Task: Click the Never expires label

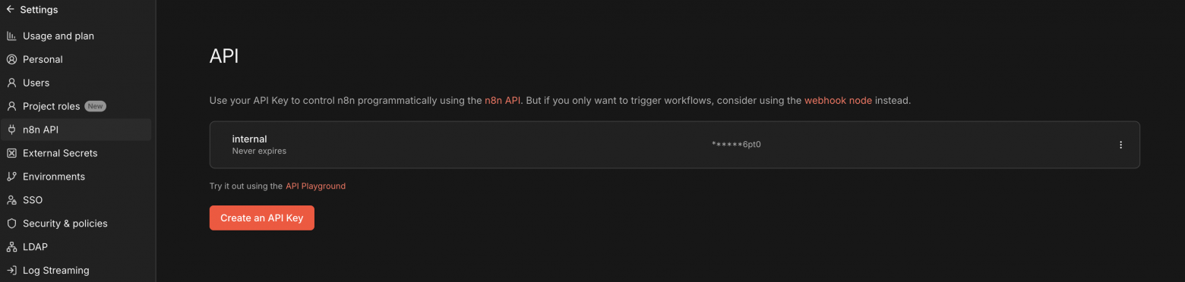Action: tap(259, 151)
